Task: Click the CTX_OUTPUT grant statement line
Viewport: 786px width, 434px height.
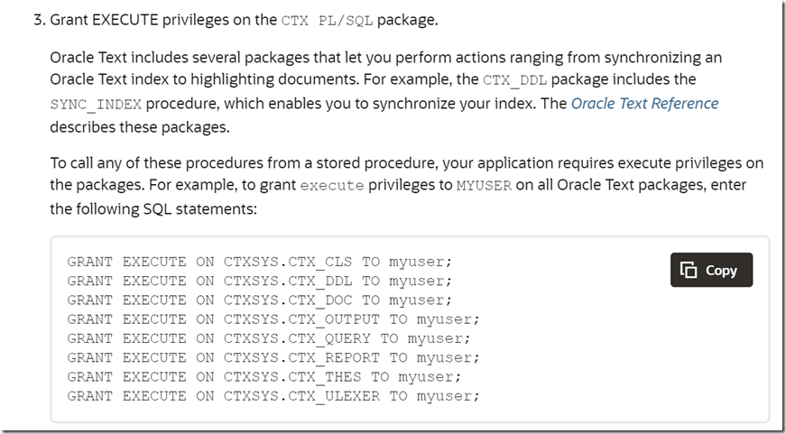Action: click(x=273, y=319)
